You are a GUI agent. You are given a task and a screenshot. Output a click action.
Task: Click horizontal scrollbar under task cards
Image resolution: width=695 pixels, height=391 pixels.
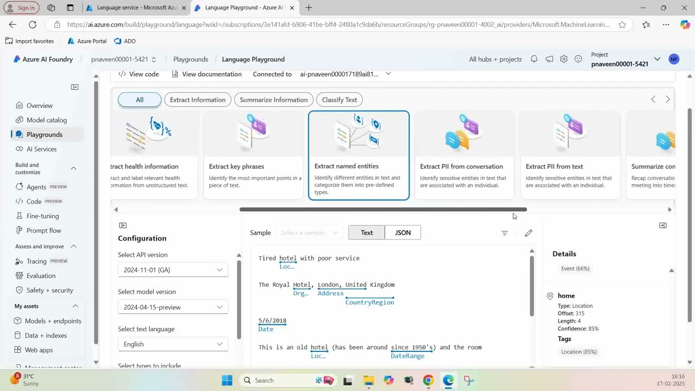[x=383, y=209]
